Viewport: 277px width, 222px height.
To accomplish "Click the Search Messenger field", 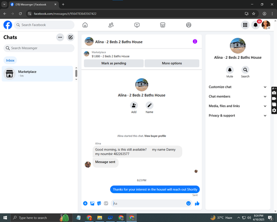I will click(39, 48).
